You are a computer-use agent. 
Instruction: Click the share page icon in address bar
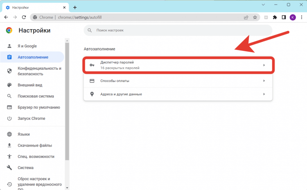click(x=246, y=17)
